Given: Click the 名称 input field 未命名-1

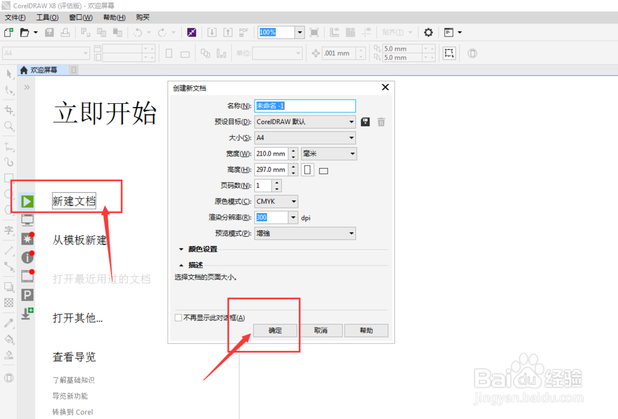Looking at the screenshot, I should (305, 106).
